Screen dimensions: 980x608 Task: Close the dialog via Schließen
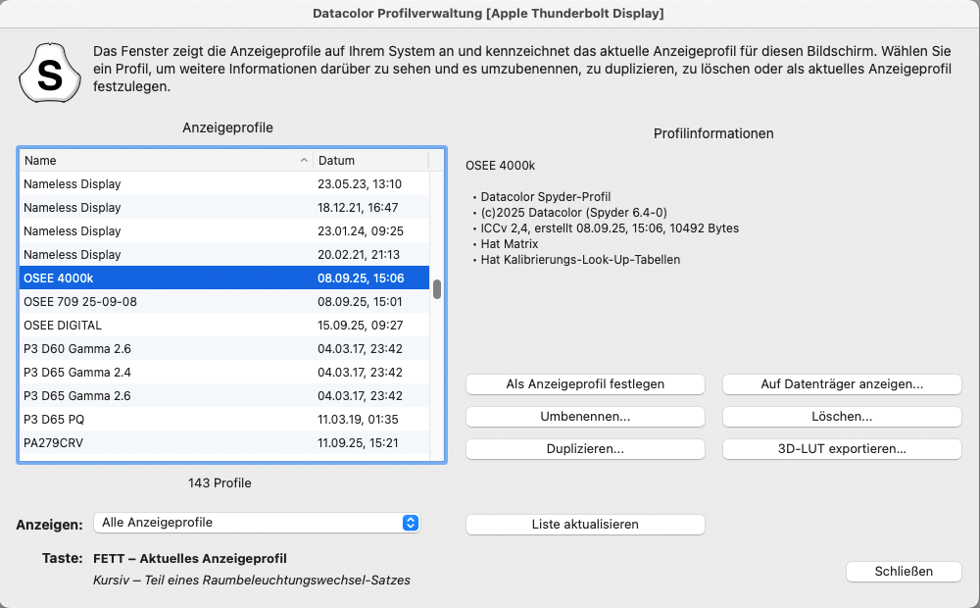[x=903, y=571]
